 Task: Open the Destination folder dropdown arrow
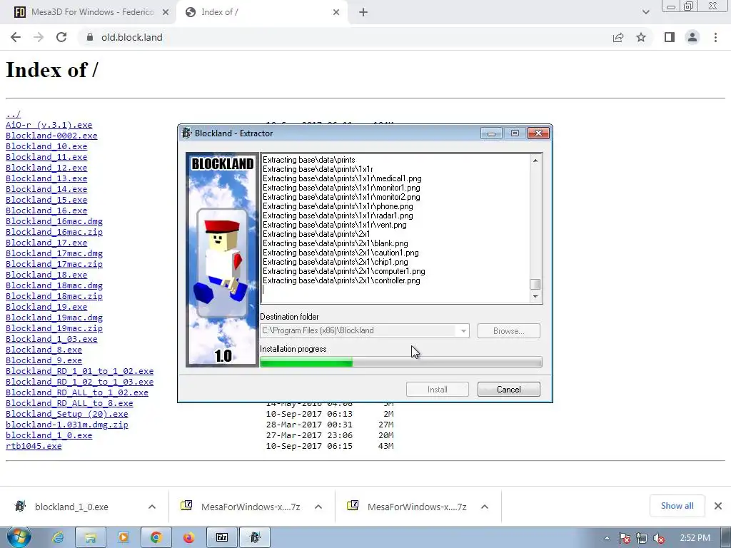(463, 331)
